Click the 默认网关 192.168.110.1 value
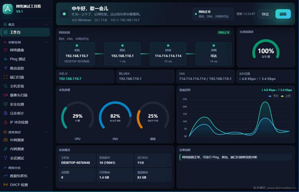This screenshot has width=299, height=192. point(130,79)
